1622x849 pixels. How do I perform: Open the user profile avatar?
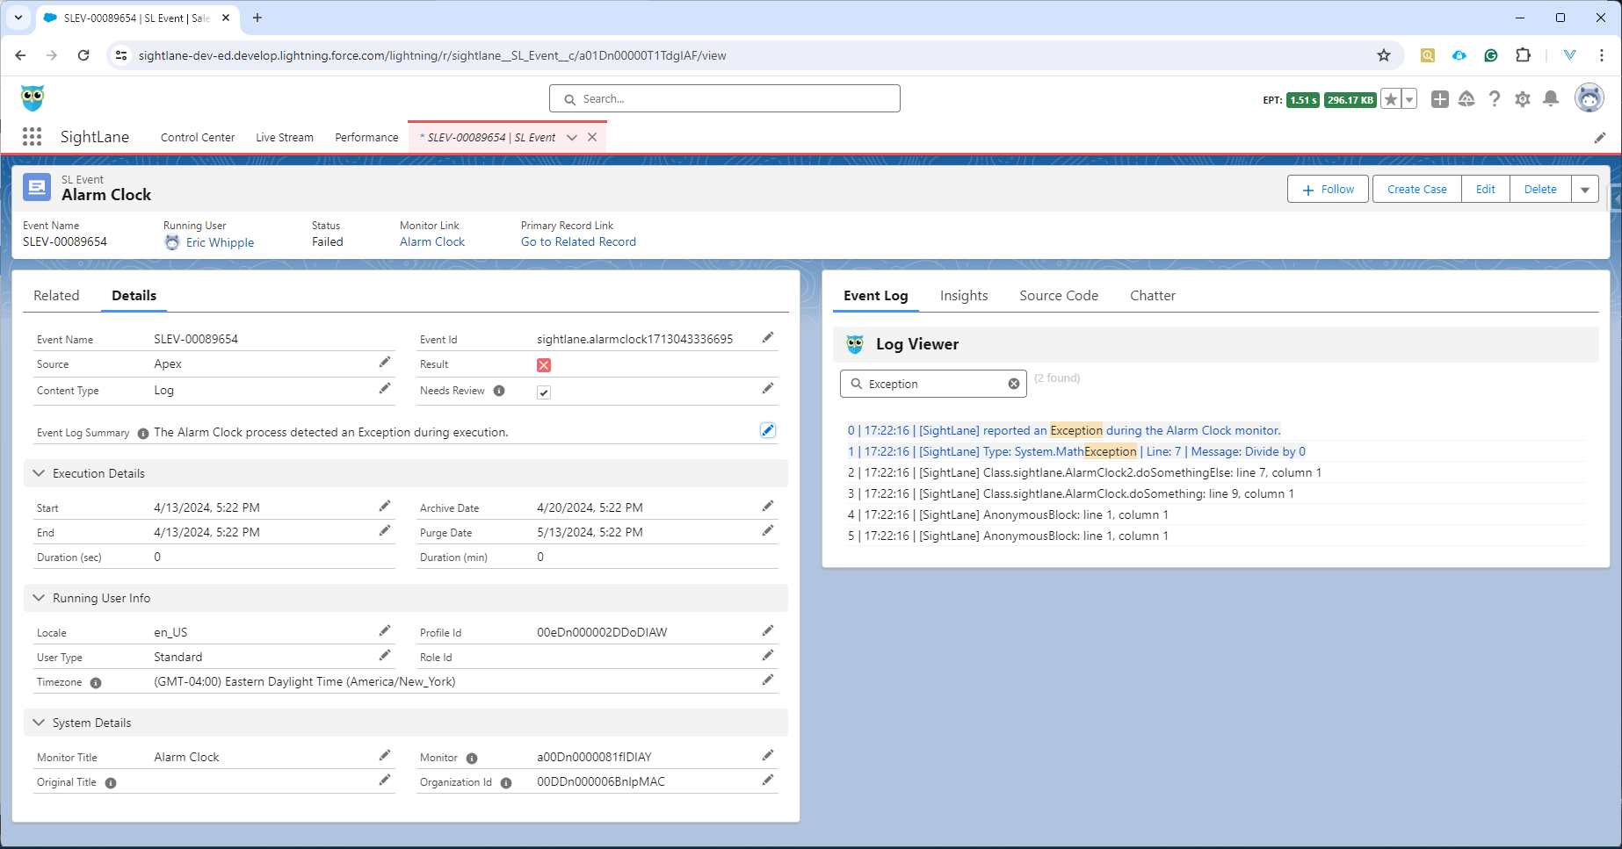(1589, 98)
